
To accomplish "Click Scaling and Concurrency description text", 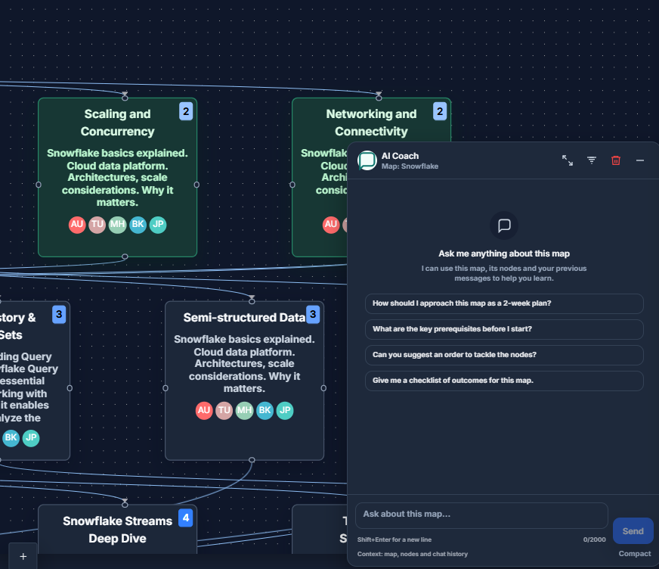I will coord(117,178).
